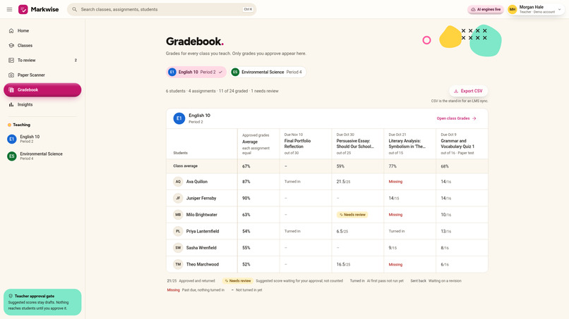Image resolution: width=569 pixels, height=319 pixels.
Task: Click the To review count badge 2
Action: 76,60
